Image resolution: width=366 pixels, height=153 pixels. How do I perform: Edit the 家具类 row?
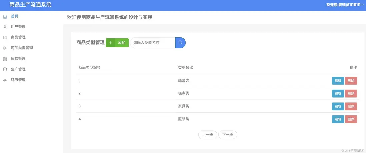point(338,106)
